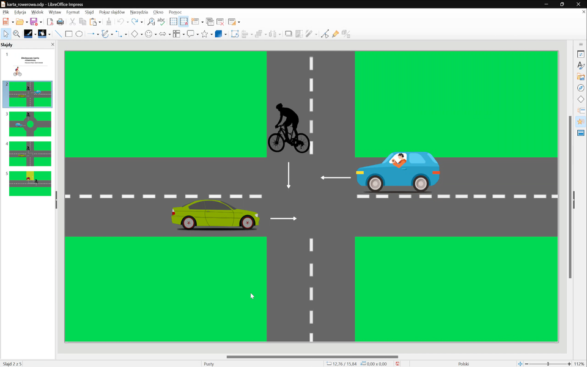The image size is (587, 367).
Task: Toggle the display grid button
Action: (x=174, y=22)
